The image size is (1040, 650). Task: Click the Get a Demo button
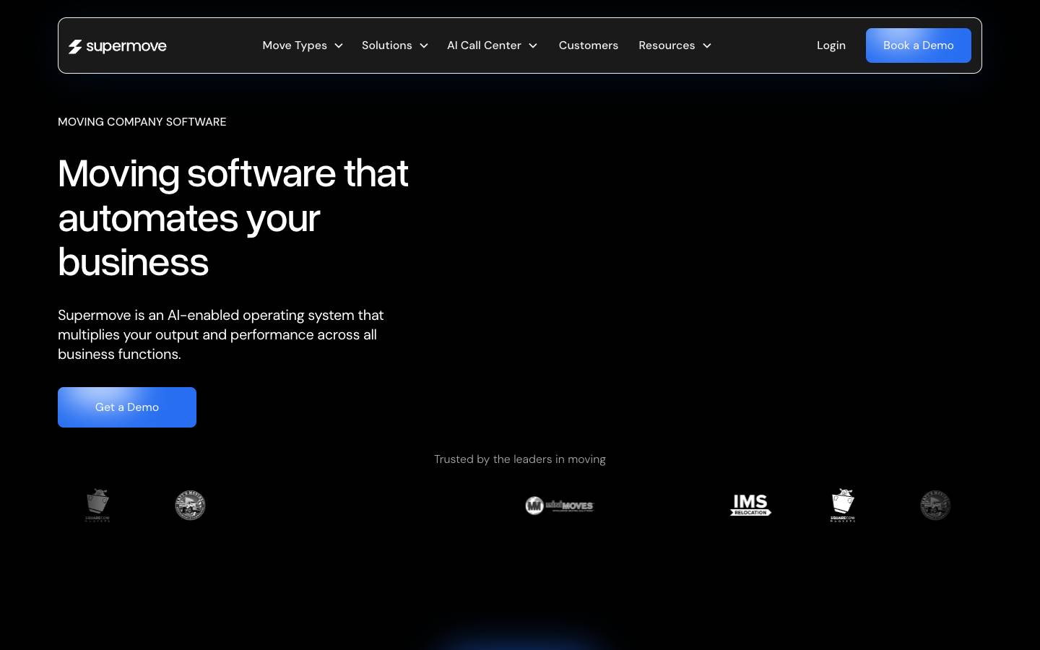pos(127,407)
